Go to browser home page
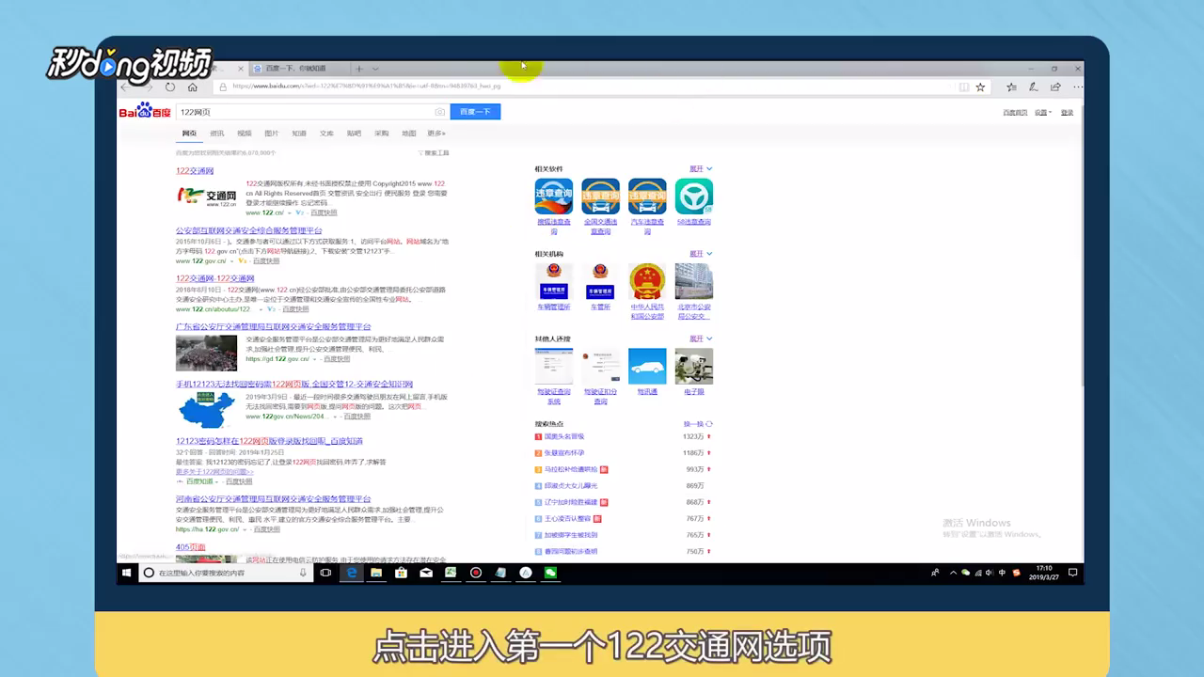This screenshot has width=1204, height=677. point(193,87)
